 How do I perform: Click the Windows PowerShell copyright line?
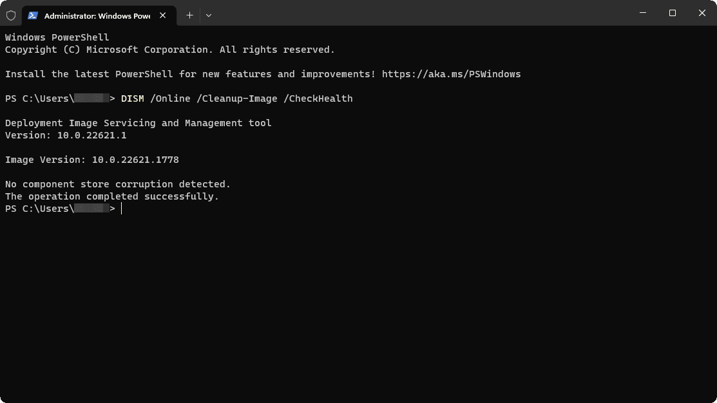coord(169,49)
